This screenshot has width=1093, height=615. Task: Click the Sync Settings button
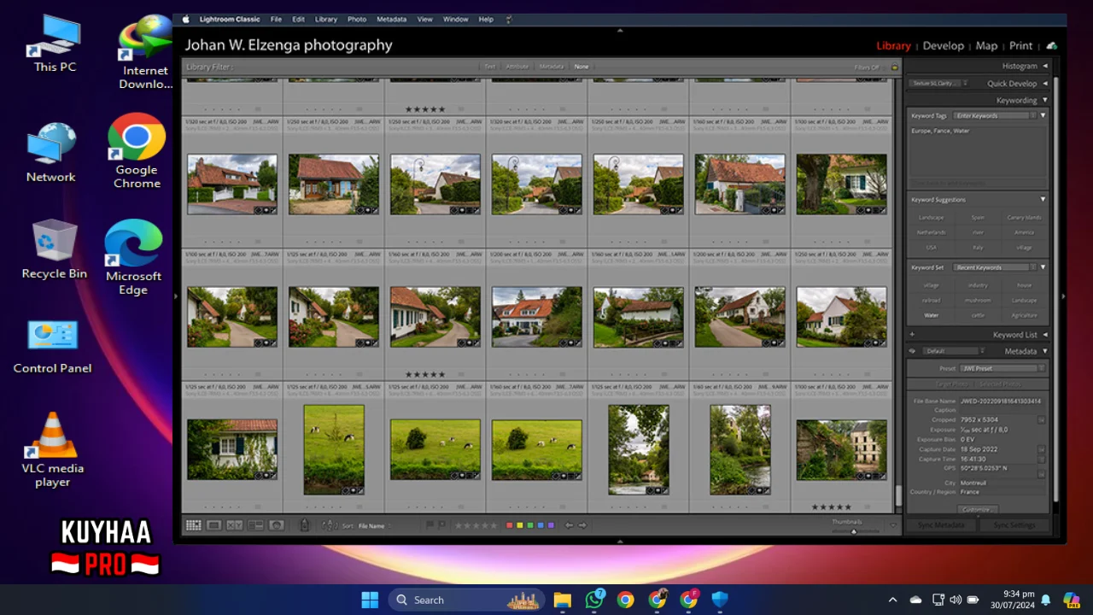tap(1014, 525)
